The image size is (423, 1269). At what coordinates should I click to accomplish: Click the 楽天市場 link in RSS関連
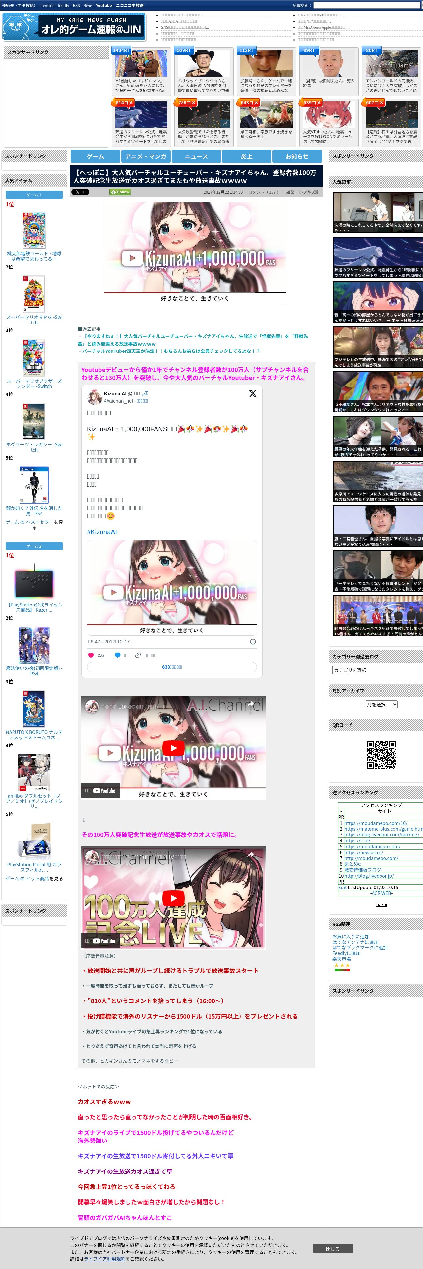tap(341, 959)
